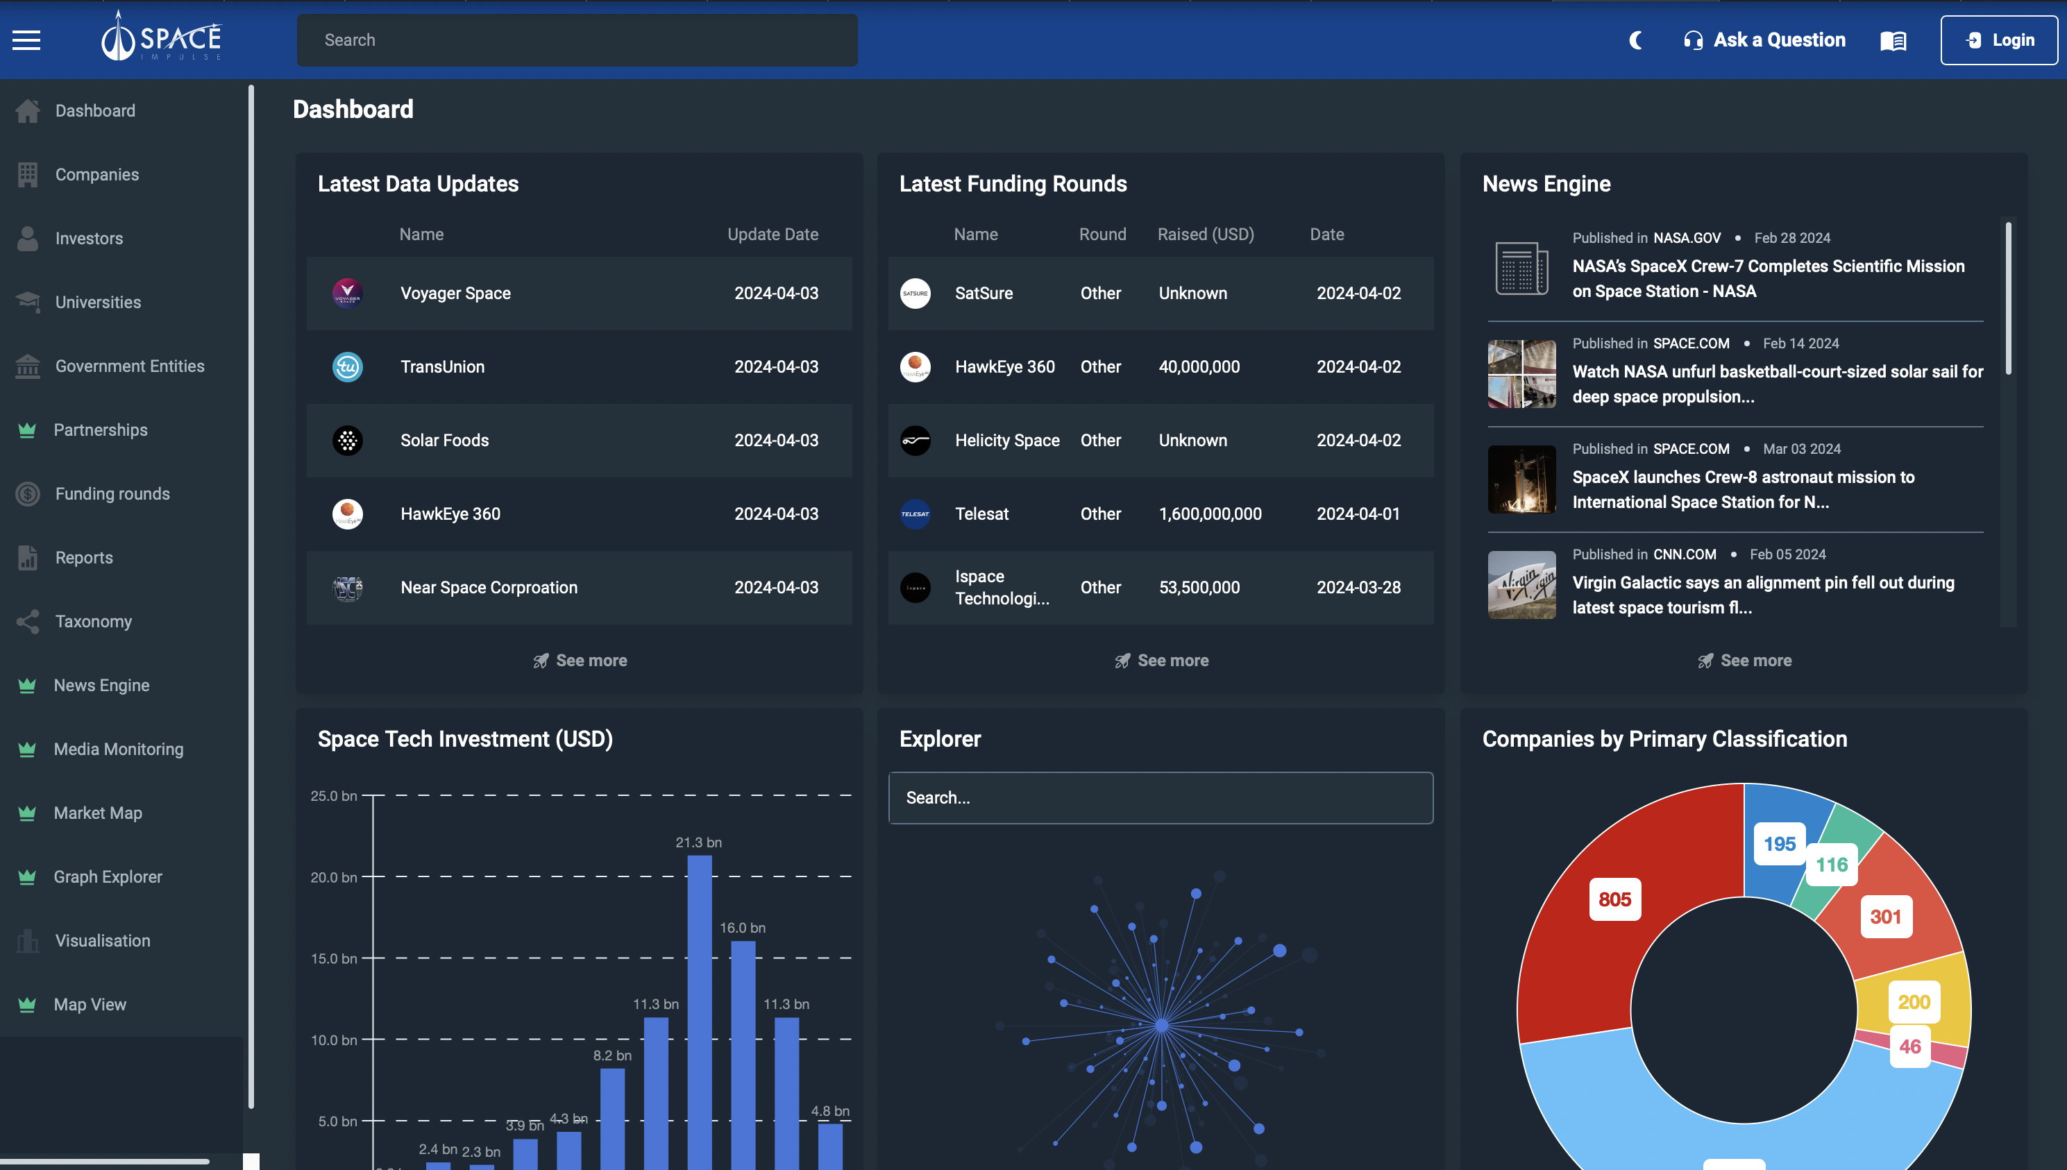Click the hamburger menu icon
The height and width of the screenshot is (1170, 2067).
[x=26, y=40]
